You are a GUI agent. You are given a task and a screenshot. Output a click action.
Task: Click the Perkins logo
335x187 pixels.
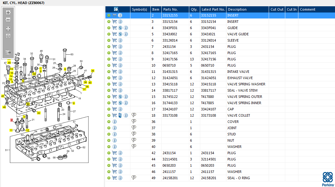[x=328, y=179]
